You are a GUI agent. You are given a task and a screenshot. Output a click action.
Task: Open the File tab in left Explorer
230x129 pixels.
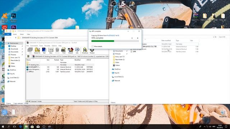coord(8,34)
